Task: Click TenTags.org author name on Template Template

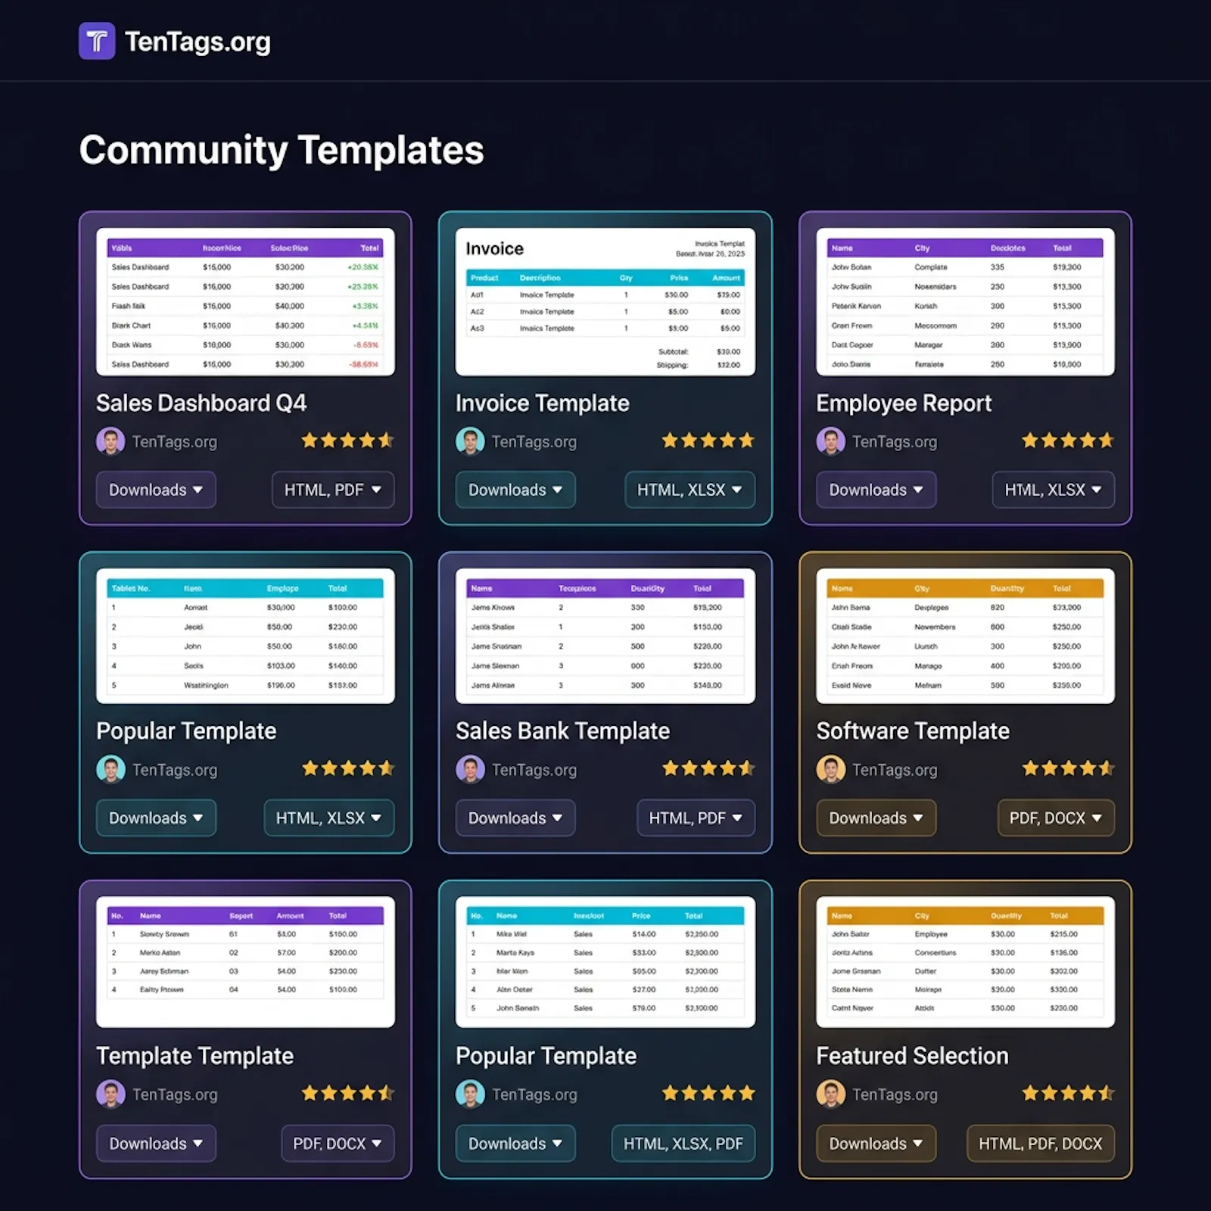Action: (x=174, y=1095)
